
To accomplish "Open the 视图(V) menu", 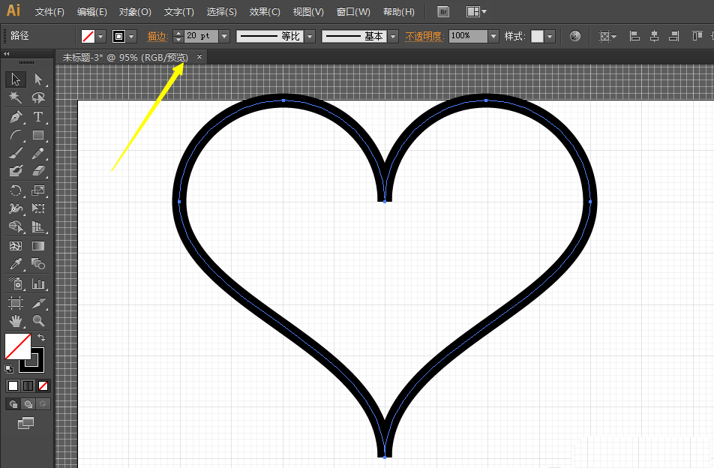I will 308,12.
